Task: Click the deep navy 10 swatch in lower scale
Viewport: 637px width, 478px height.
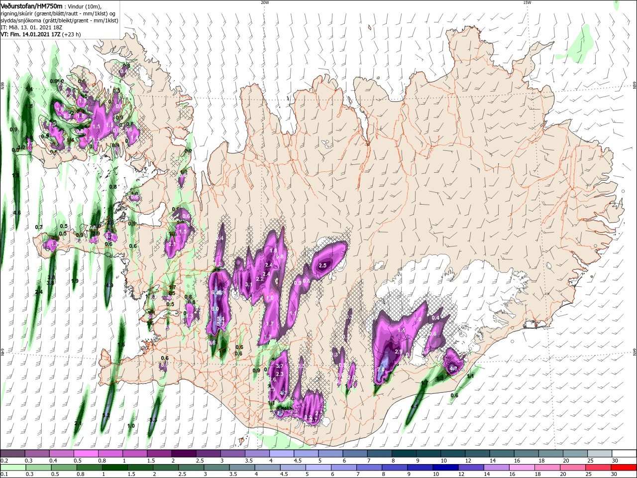Action: tap(445, 468)
